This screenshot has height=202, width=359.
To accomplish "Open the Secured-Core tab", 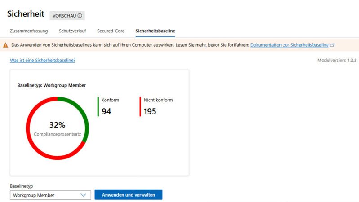I will point(111,31).
